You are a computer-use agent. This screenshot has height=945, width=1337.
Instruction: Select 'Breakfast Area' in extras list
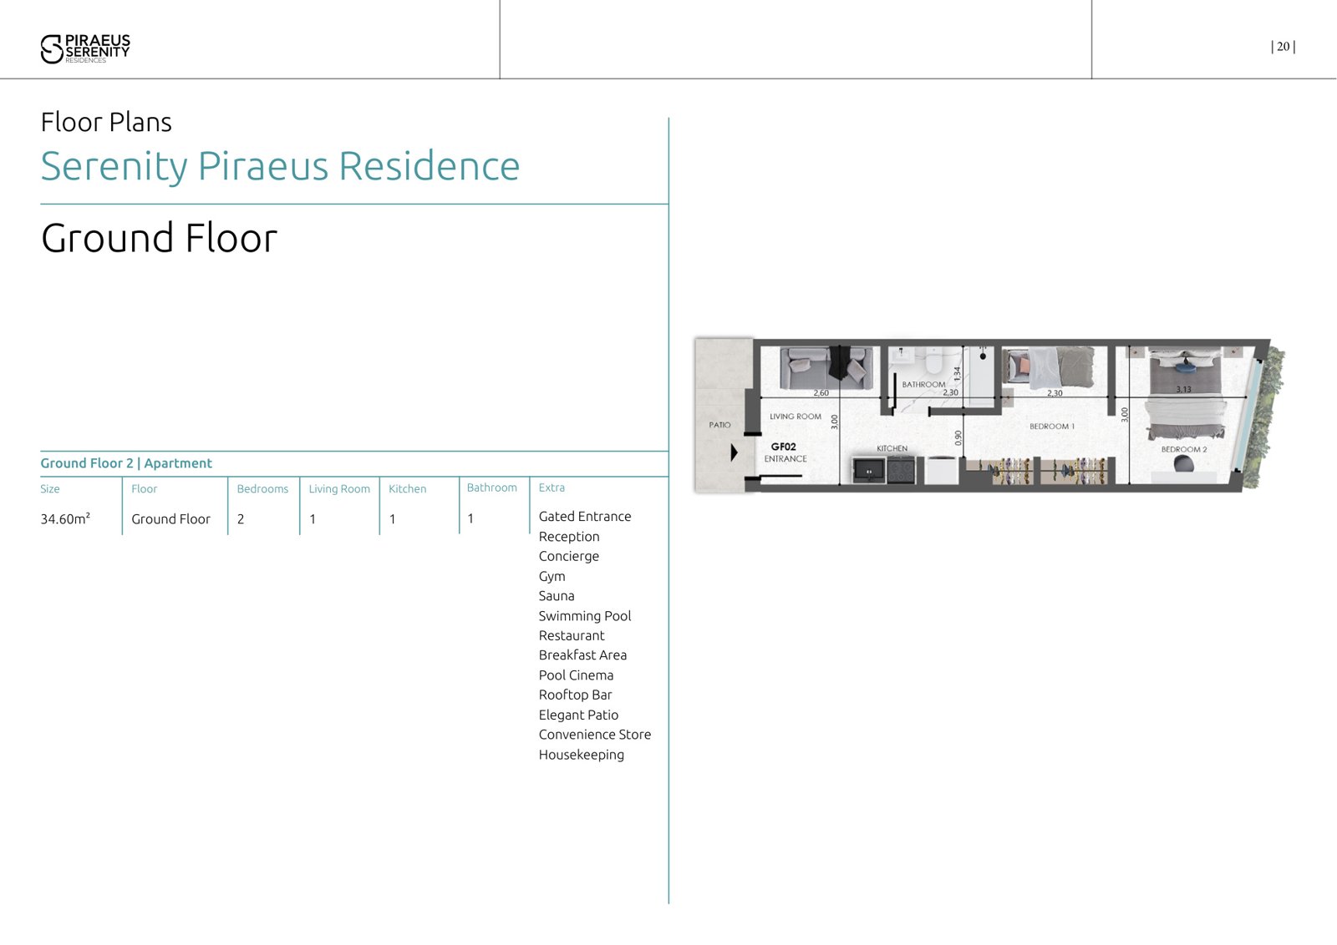click(582, 655)
